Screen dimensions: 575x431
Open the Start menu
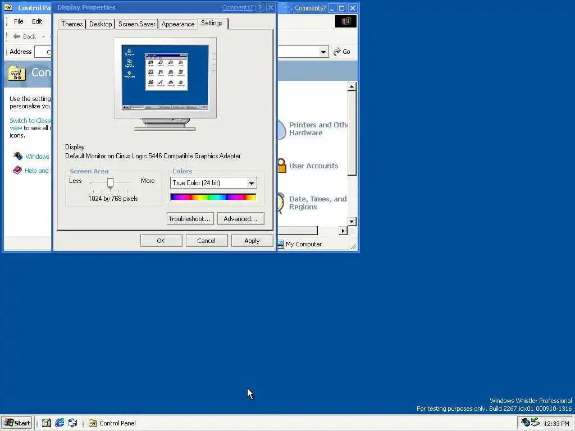pos(17,423)
